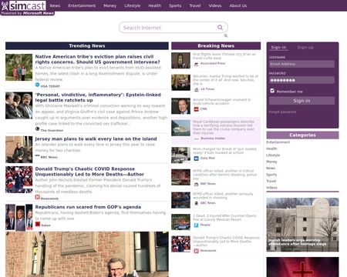Click the Associated Press source icon
Image resolution: width=347 pixels, height=277 pixels.
click(196, 64)
